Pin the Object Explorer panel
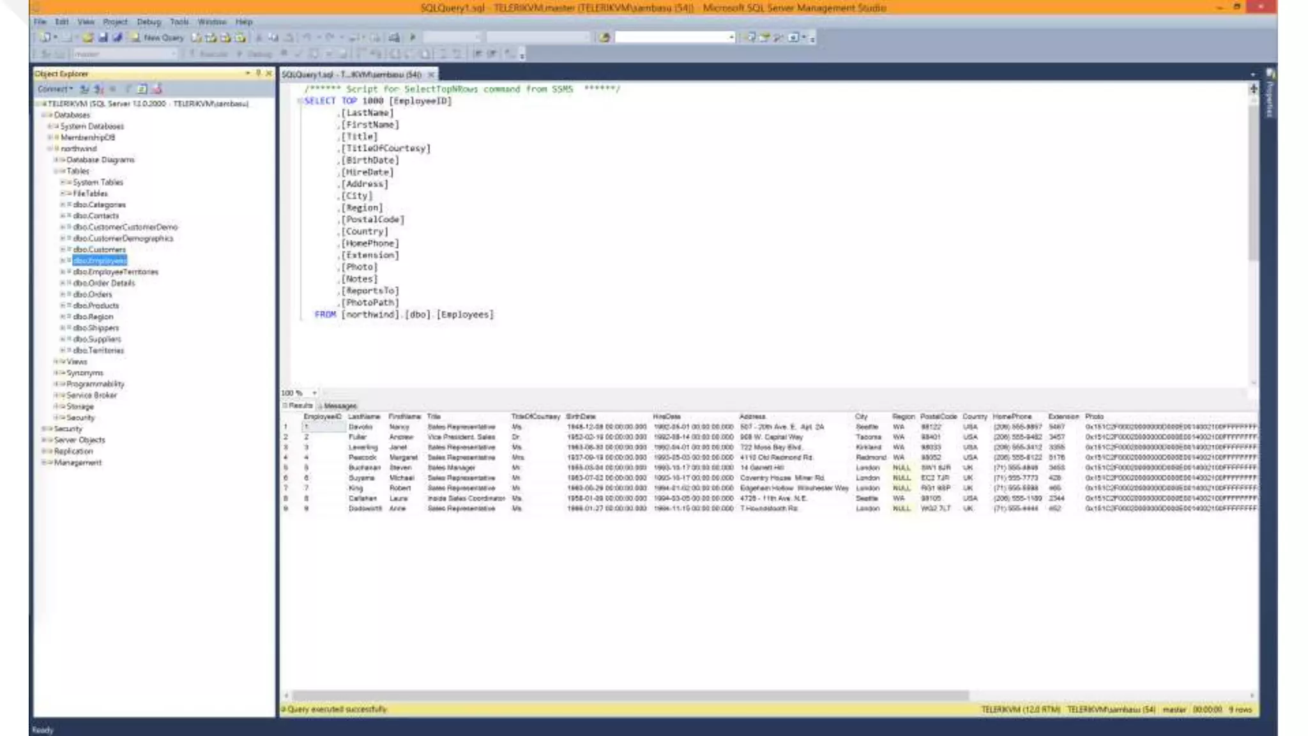The image size is (1308, 736). tap(258, 73)
